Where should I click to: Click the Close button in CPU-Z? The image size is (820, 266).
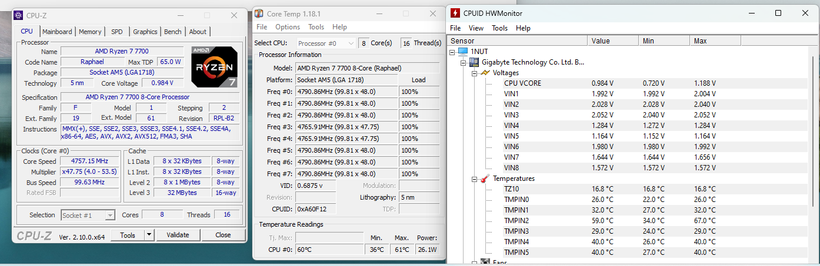click(x=223, y=235)
